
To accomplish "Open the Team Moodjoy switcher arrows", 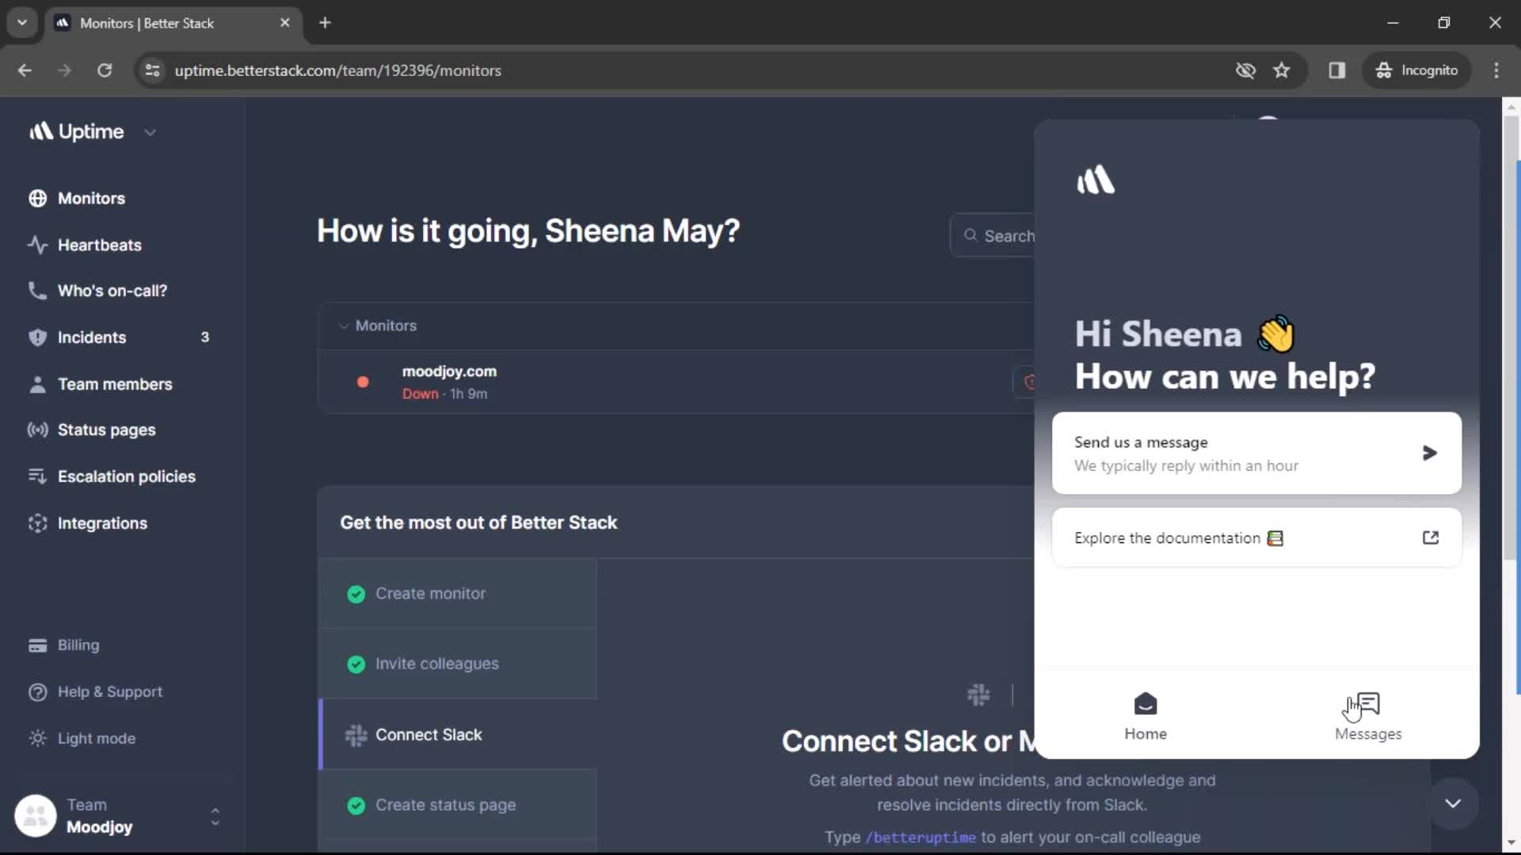I will (215, 816).
